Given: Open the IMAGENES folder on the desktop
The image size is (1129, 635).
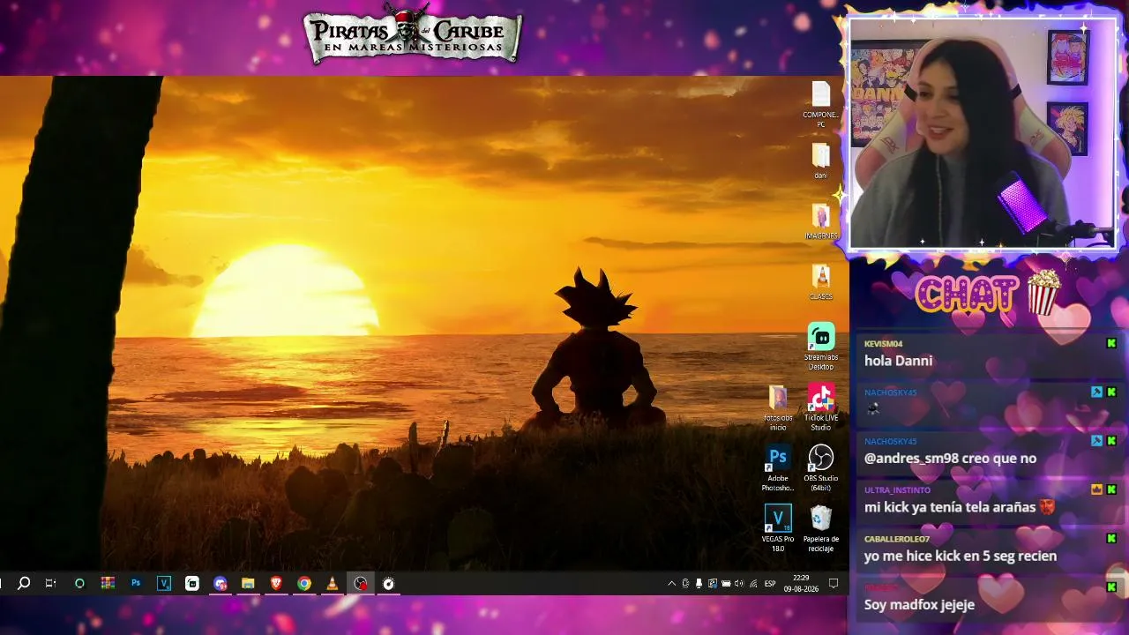Looking at the screenshot, I should point(820,221).
